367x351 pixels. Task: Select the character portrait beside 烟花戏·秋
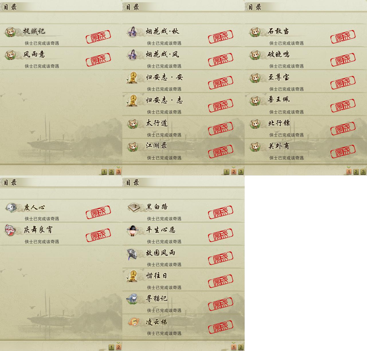[x=133, y=32]
